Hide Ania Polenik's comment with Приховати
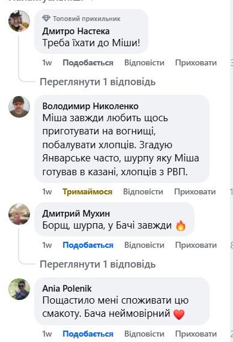The image size is (233, 342). tap(196, 334)
